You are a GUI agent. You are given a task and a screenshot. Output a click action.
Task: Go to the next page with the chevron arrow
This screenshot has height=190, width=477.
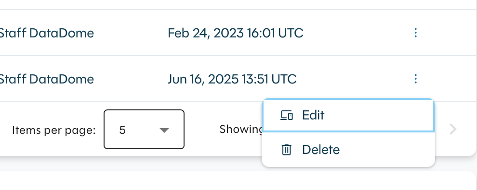coord(453,129)
